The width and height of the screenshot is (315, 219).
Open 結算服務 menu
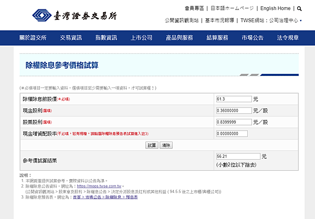(x=217, y=38)
